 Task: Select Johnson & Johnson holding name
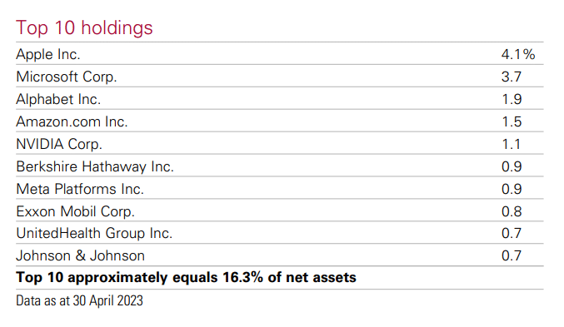coord(80,255)
